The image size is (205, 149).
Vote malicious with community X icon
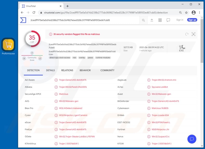point(24,58)
